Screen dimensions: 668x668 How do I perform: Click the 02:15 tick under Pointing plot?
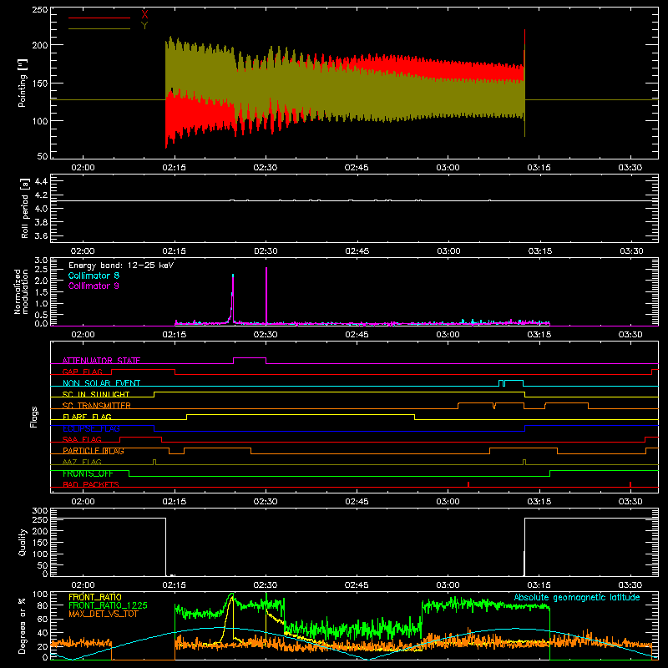tap(175, 168)
